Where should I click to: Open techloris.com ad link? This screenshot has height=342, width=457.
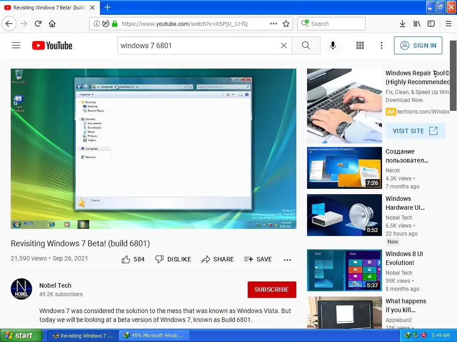coord(423,111)
